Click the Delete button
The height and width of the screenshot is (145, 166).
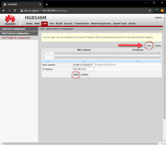click(158, 45)
